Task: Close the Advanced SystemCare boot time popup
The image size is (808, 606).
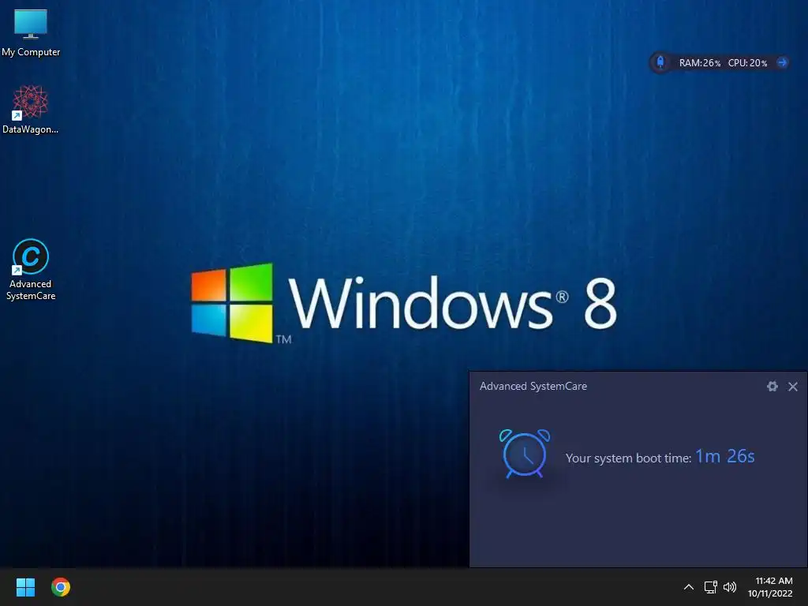Action: click(792, 386)
